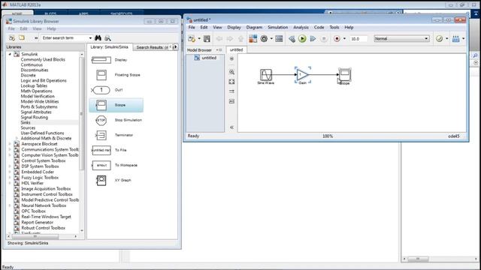Open the Diagram menu

[254, 27]
